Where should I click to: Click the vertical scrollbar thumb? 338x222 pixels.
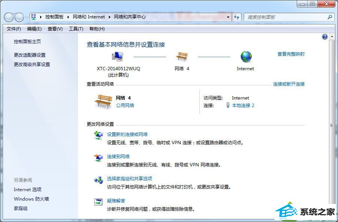332,125
